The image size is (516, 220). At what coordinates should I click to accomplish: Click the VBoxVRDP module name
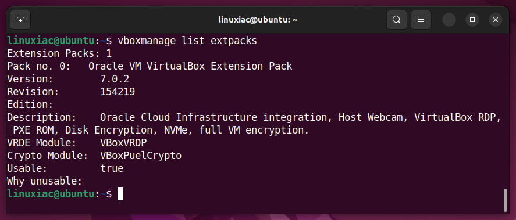(123, 143)
